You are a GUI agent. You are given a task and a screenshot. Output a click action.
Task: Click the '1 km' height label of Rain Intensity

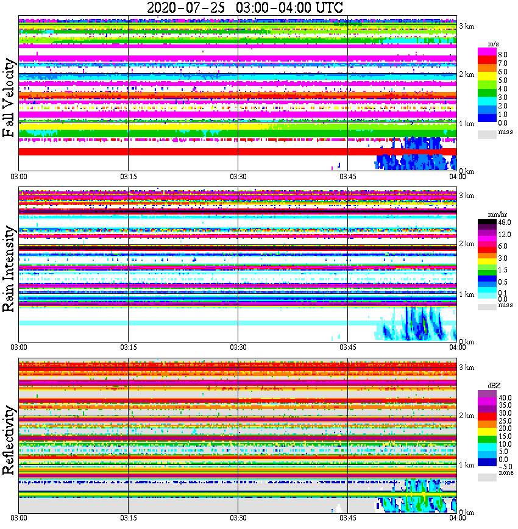(466, 294)
